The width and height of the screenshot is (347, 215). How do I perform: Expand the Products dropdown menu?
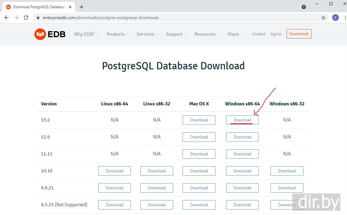tap(118, 34)
